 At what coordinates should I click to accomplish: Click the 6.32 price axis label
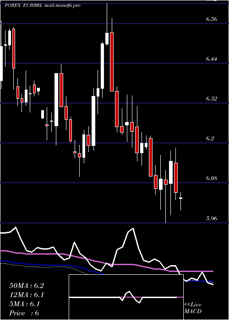point(212,99)
